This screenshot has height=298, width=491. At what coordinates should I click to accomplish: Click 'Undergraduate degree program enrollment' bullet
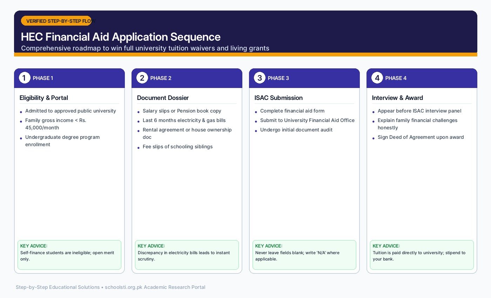62,141
